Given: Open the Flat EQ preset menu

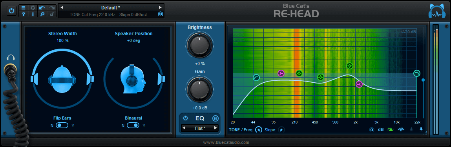Looking at the screenshot, I should coord(200,128).
